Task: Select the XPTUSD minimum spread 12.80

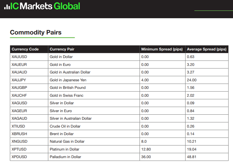Action: [146, 149]
